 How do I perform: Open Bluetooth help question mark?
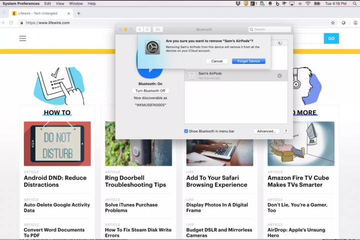[286, 131]
